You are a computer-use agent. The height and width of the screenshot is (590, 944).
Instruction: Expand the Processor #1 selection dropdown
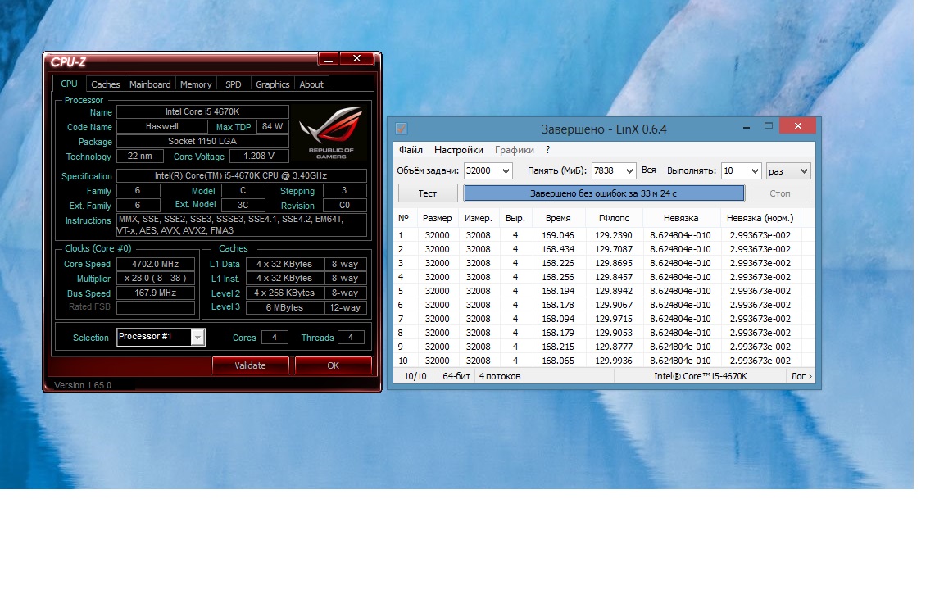tap(197, 338)
